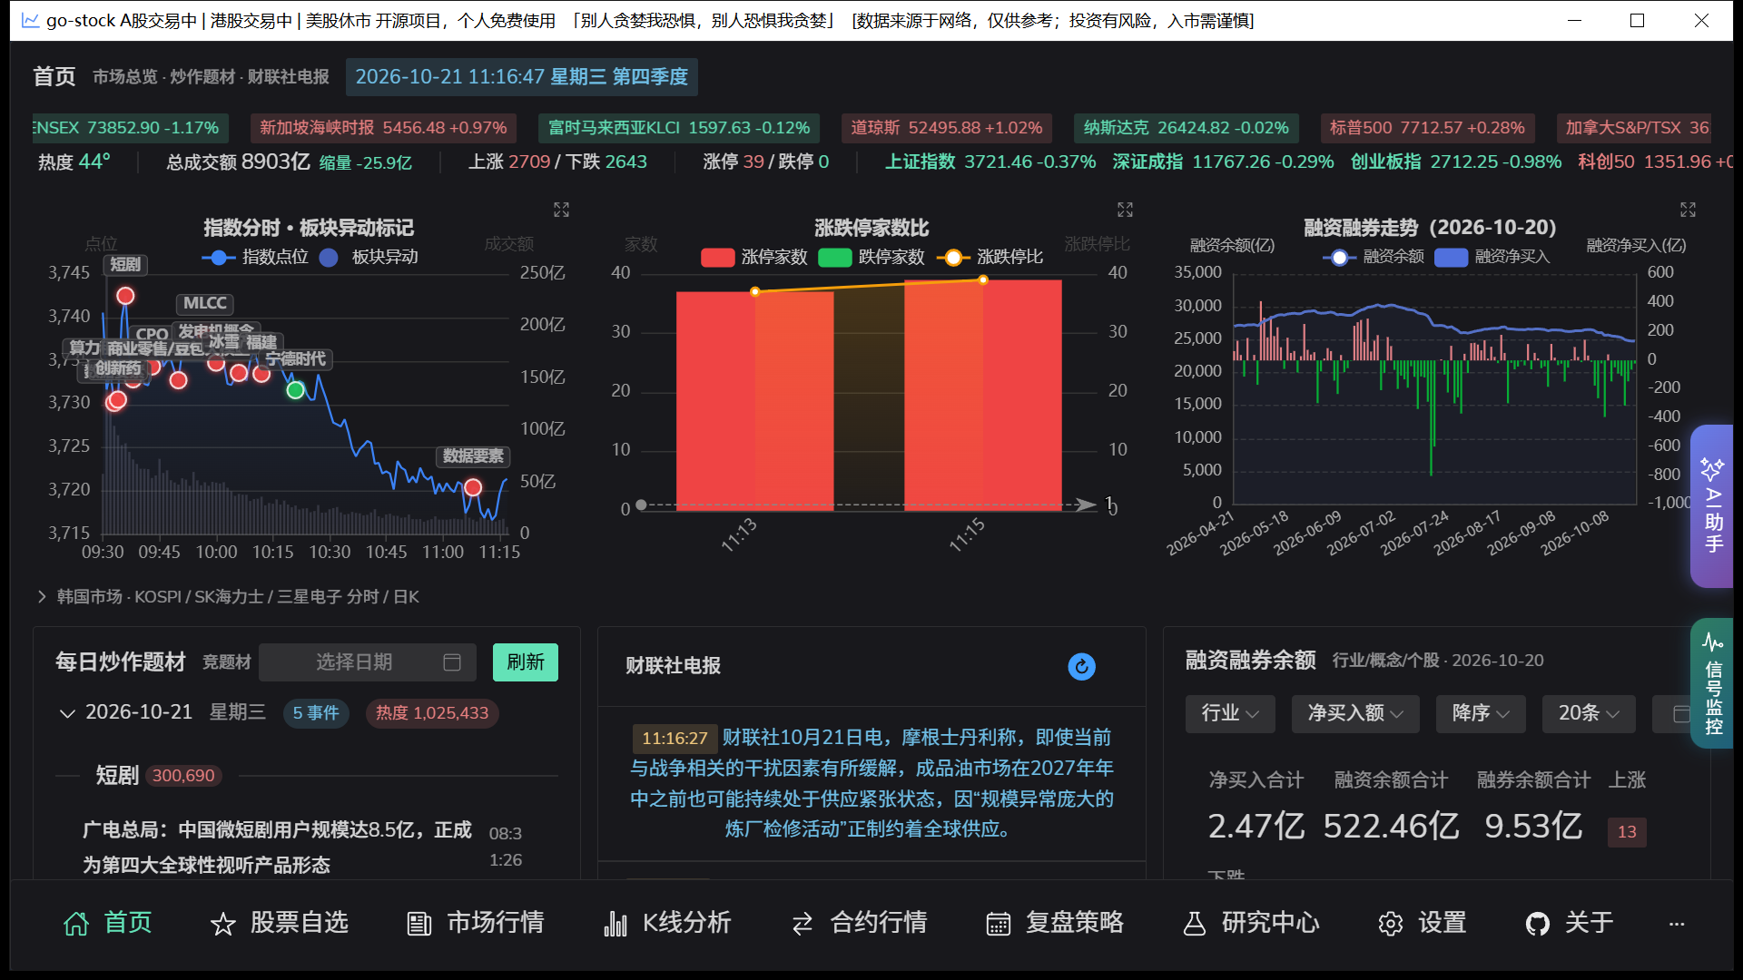Open the 短剧 topic heading
This screenshot has height=980, width=1743.
click(x=117, y=776)
